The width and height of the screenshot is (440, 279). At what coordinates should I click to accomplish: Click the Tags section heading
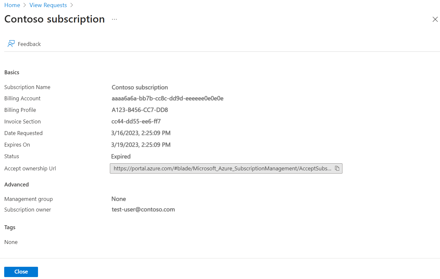click(10, 227)
